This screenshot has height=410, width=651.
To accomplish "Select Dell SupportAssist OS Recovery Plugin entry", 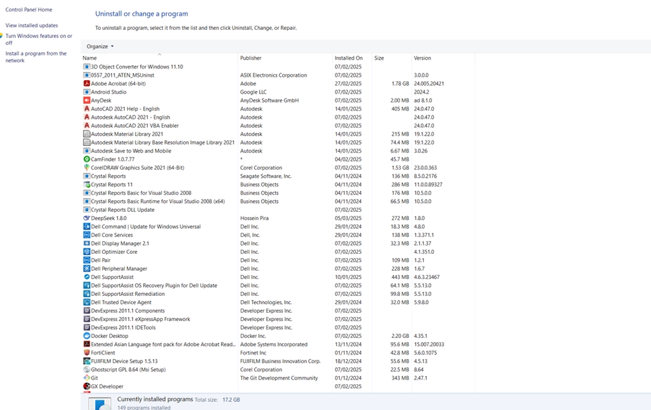I will point(154,285).
